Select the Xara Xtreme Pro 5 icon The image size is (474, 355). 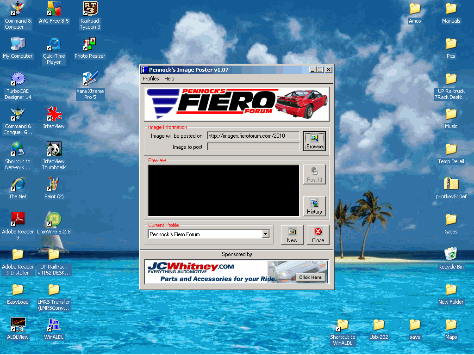point(90,86)
